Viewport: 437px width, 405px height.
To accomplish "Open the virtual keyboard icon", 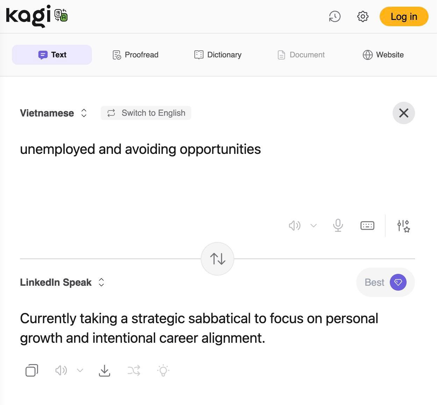I will click(367, 226).
